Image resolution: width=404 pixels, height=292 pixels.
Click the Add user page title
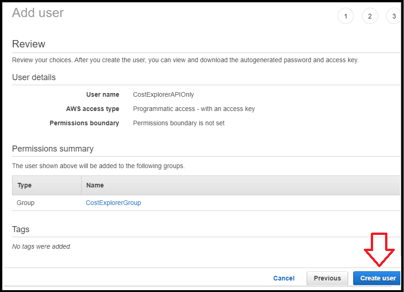38,13
